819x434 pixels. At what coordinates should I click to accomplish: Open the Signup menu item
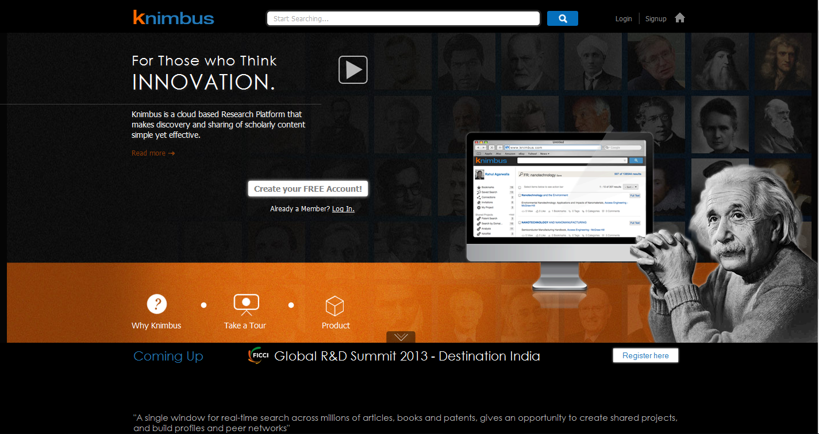(655, 18)
